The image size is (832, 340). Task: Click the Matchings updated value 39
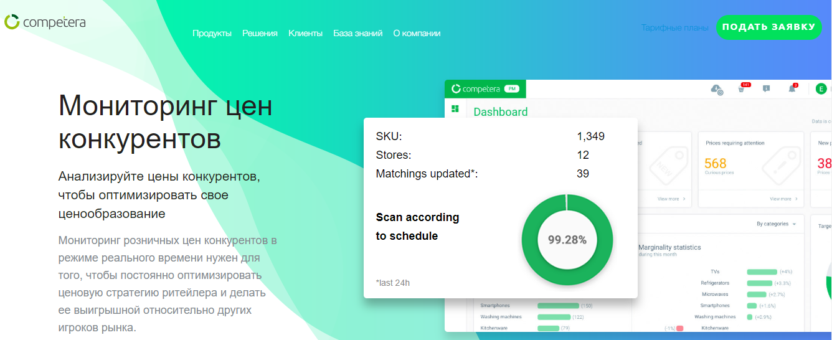pyautogui.click(x=583, y=174)
